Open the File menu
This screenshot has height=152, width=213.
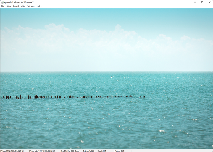[3, 6]
